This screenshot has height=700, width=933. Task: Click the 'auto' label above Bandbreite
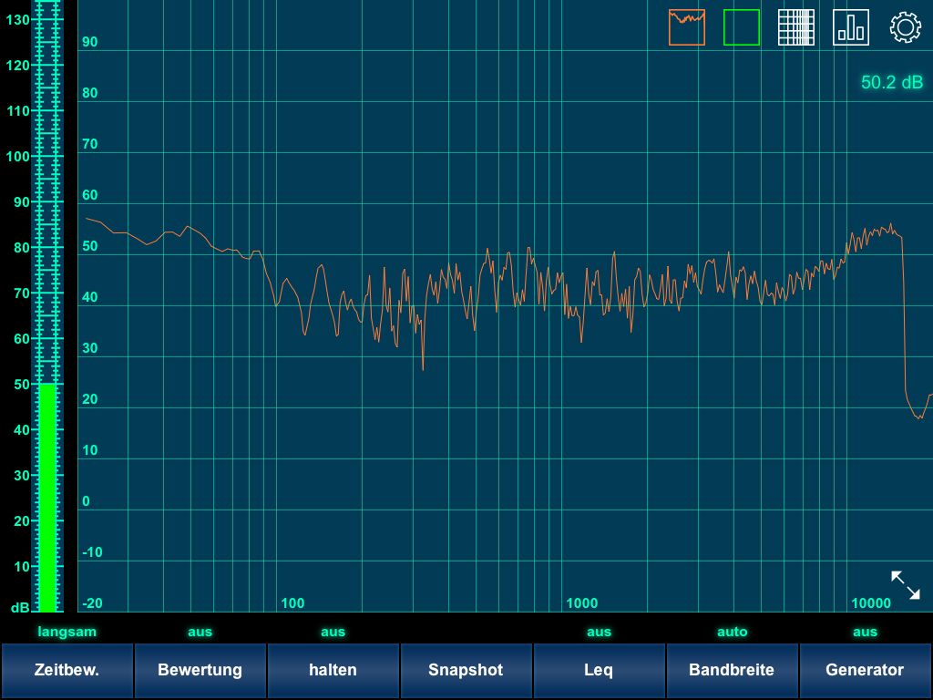tap(732, 632)
